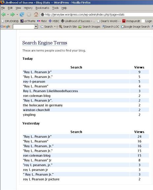153x190 pixels.
Task: Select the roy l. pearson jr term
Action: pyautogui.click(x=35, y=170)
